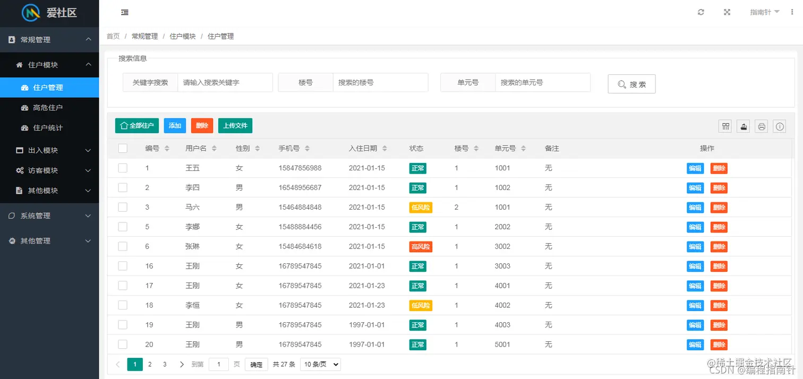Enter fullscreen using the expand icon

727,12
